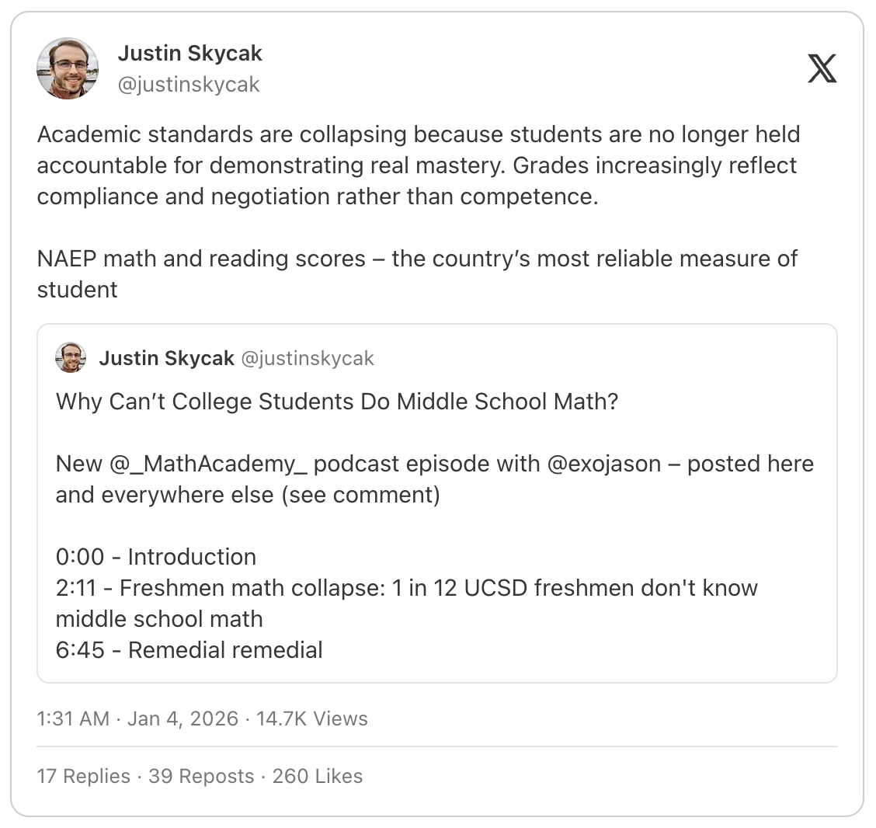Click the 1:31 AM timestamp
Viewport: 876px width, 828px height.
(x=73, y=718)
